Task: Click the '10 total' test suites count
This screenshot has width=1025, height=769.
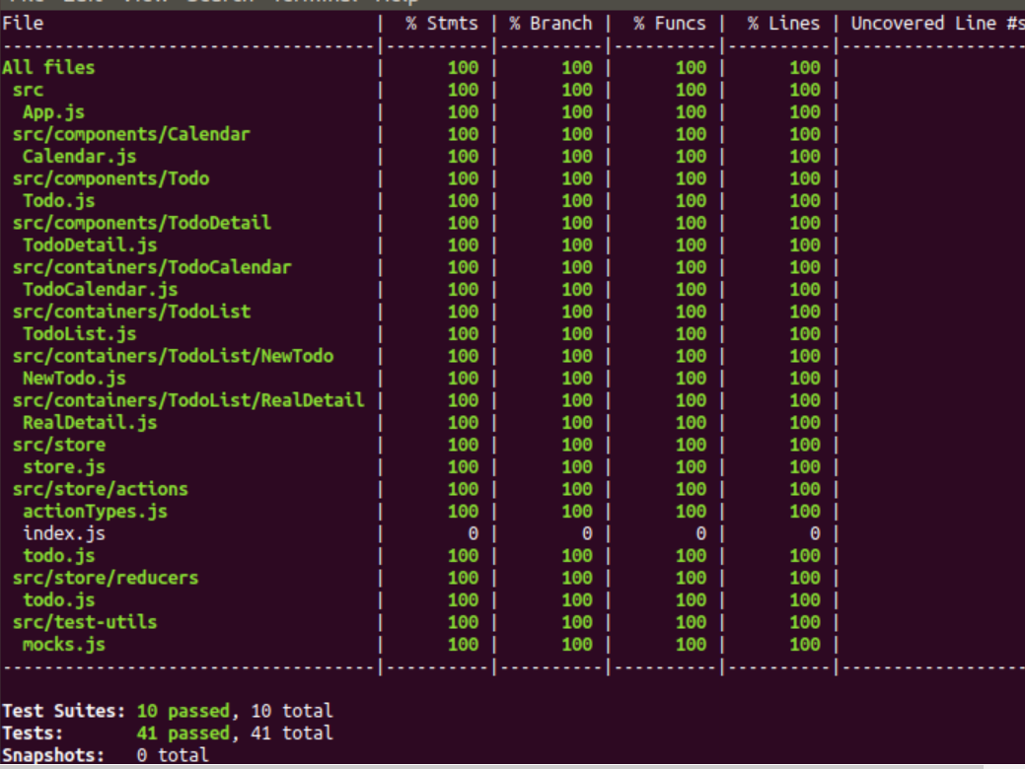Action: [x=292, y=711]
